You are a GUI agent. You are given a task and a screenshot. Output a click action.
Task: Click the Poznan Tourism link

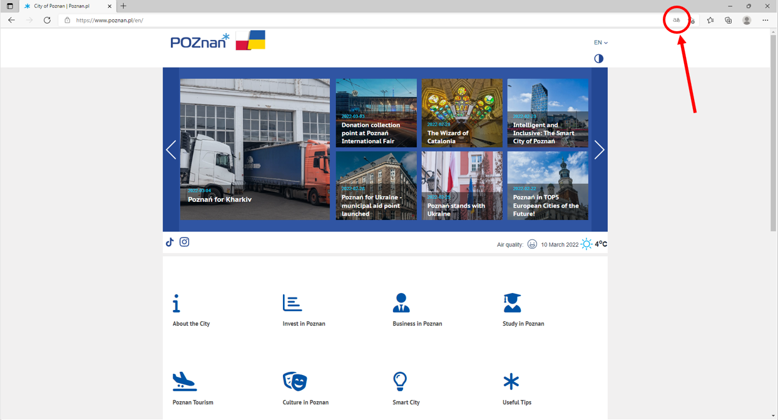[x=193, y=402]
